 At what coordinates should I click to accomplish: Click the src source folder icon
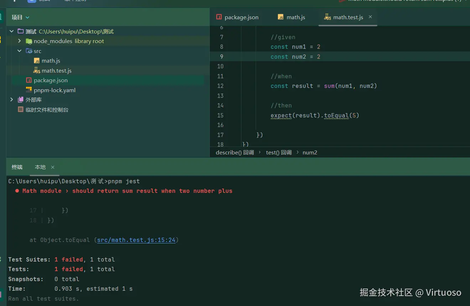click(x=29, y=51)
